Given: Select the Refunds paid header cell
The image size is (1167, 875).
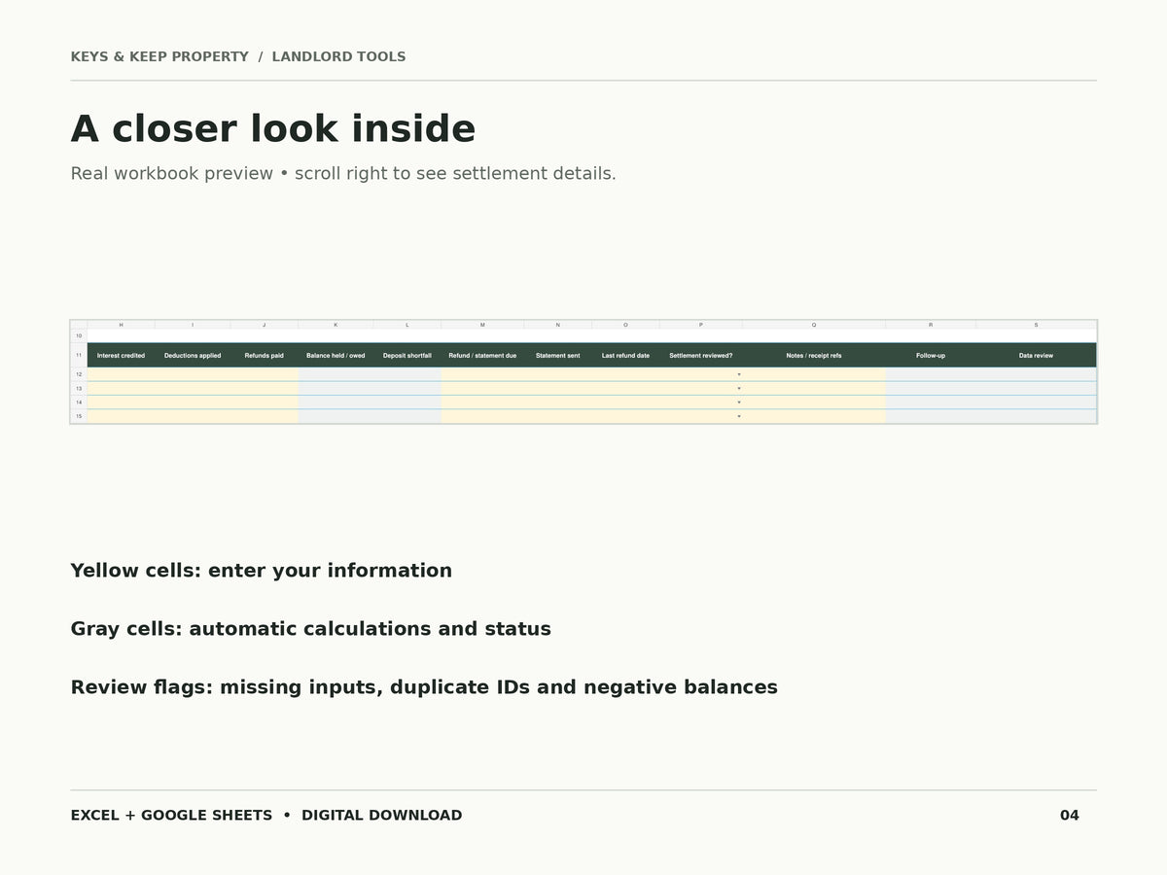Looking at the screenshot, I should [x=265, y=355].
